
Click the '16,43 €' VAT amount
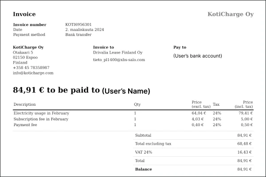pyautogui.click(x=244, y=152)
